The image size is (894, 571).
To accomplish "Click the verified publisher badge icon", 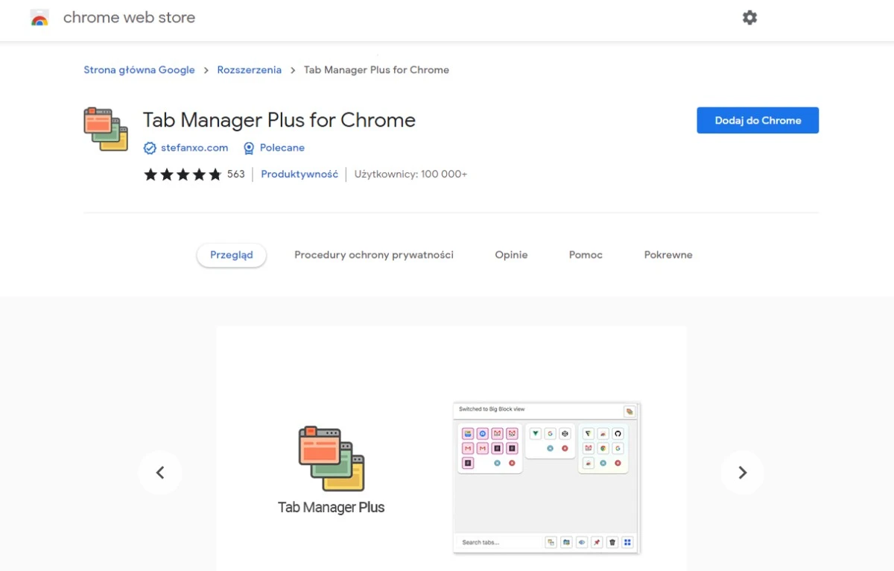I will (x=150, y=148).
